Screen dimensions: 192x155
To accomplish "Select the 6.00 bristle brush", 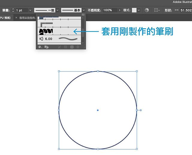I will (x=59, y=39).
